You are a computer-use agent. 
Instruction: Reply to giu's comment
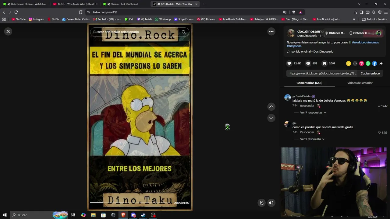pyautogui.click(x=307, y=132)
